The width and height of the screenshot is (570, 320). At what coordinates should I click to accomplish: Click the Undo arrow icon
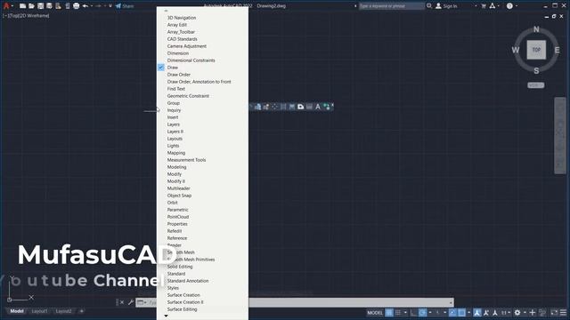[85, 6]
